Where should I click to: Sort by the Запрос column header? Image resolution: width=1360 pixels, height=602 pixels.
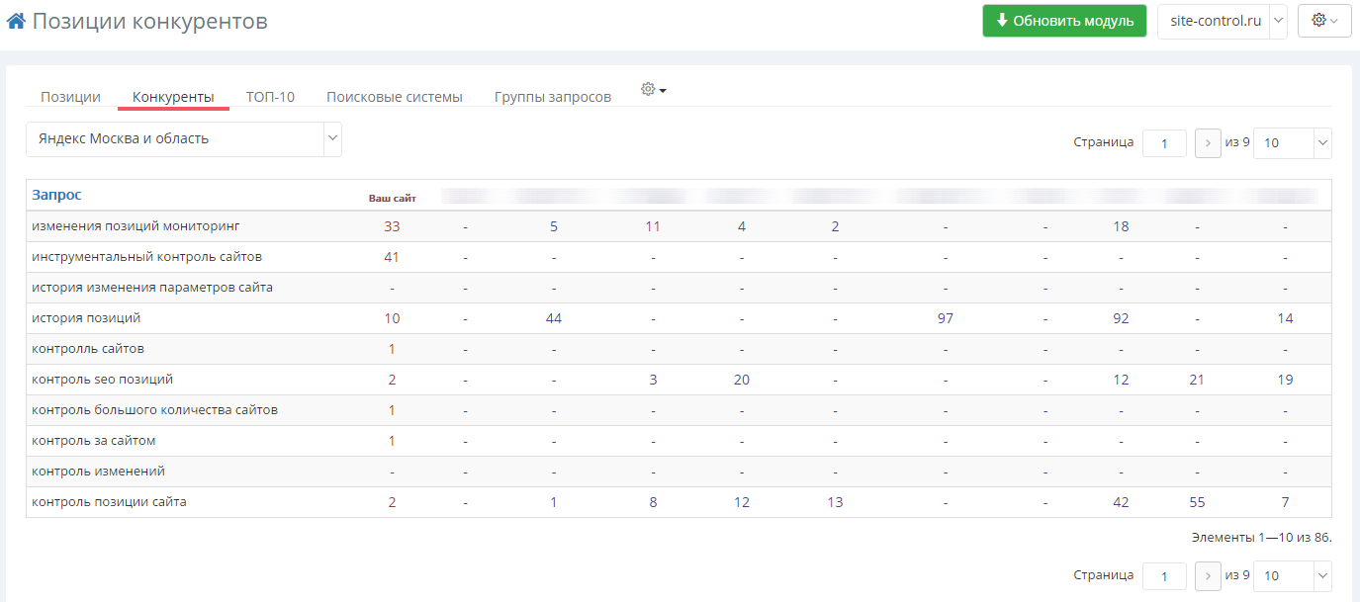click(x=56, y=195)
